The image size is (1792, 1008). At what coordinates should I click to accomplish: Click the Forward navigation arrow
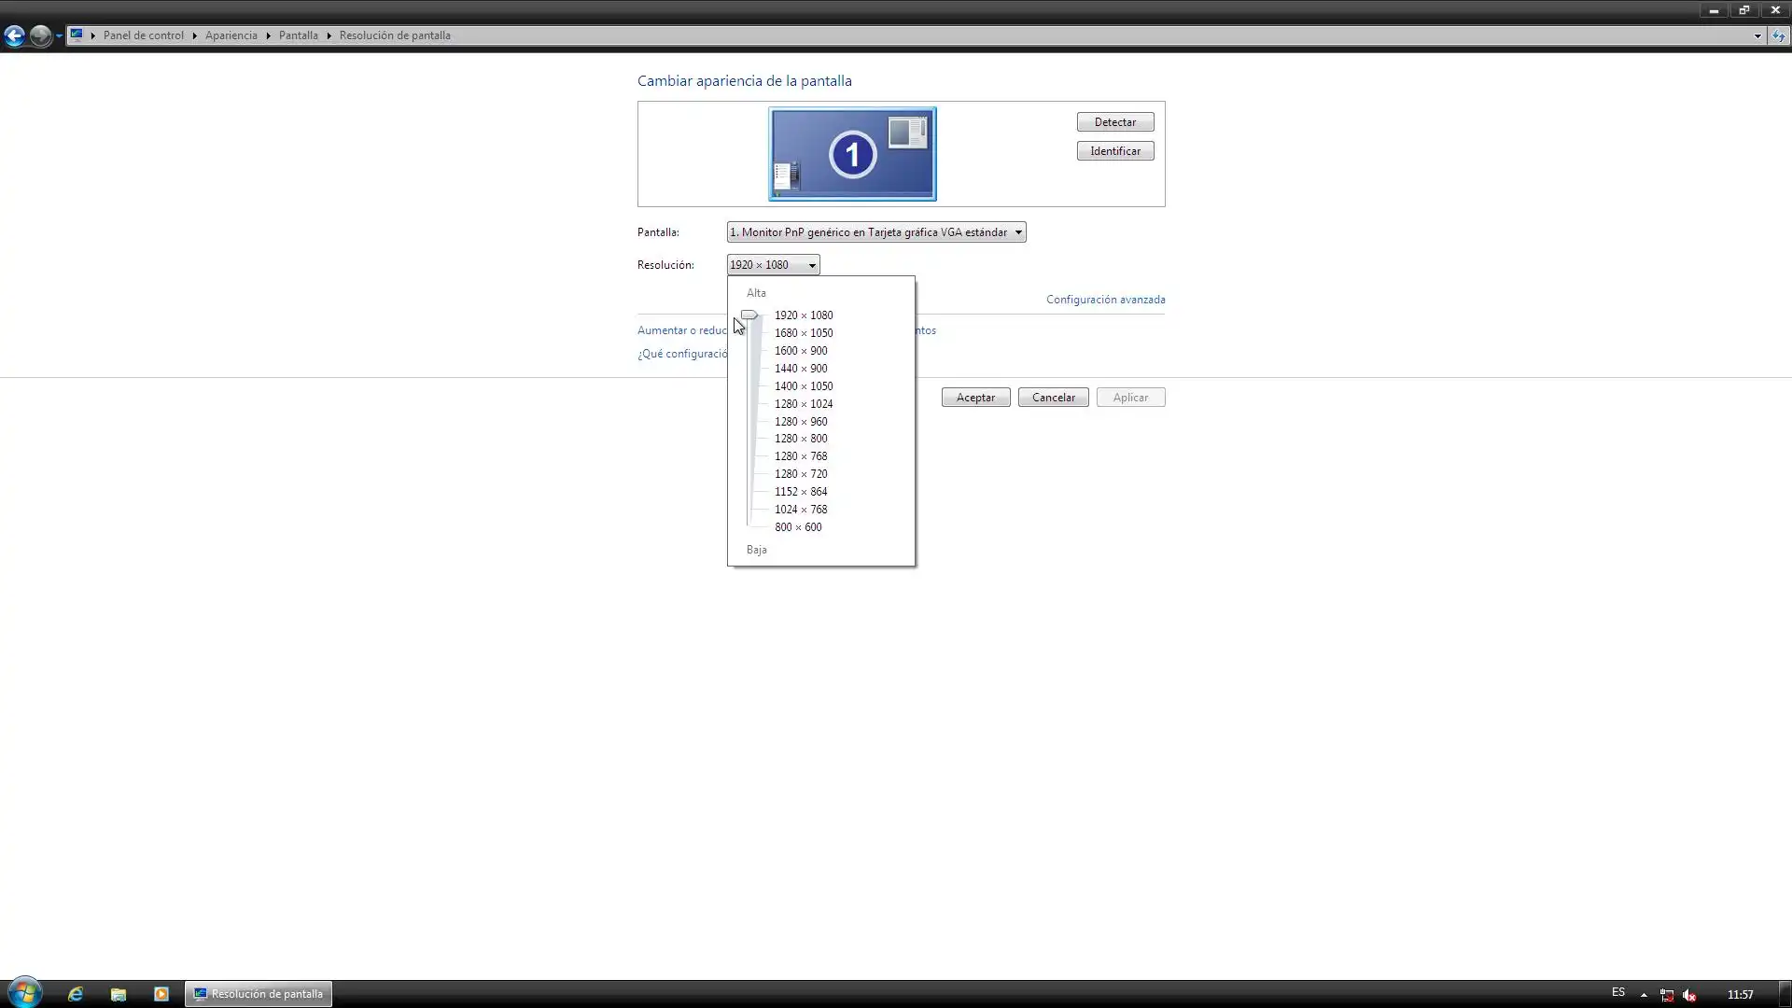(x=40, y=35)
